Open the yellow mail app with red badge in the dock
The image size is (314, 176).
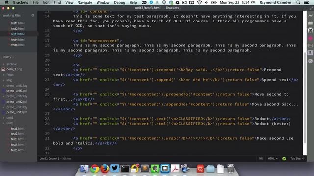click(x=135, y=168)
